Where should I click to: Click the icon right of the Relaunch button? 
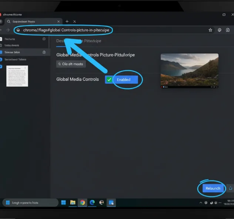click(230, 188)
